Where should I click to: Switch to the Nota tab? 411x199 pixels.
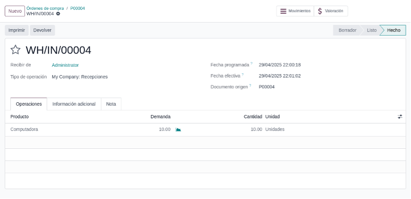click(111, 104)
